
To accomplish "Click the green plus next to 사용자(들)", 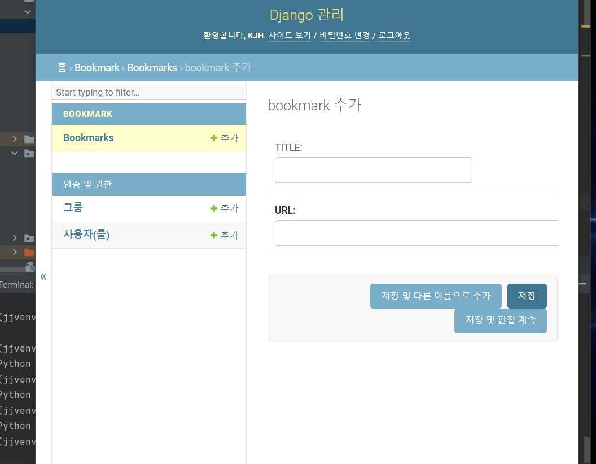I will coord(213,235).
